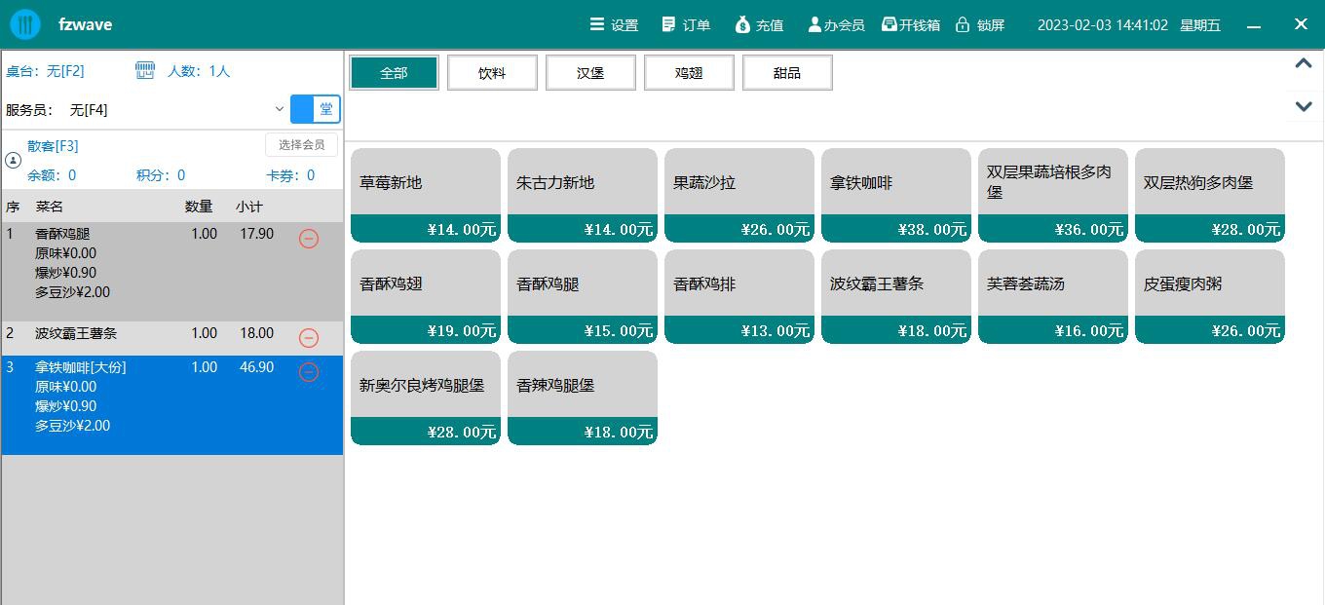Remove 波纹霸王薯条 using the minus icon

309,338
